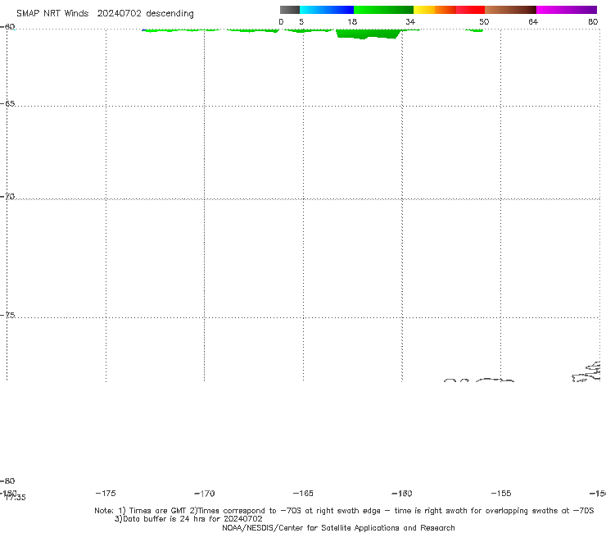Screen dimensions: 606x533
Task: Click the NOAA/NESDIS credit line
Action: [x=338, y=528]
